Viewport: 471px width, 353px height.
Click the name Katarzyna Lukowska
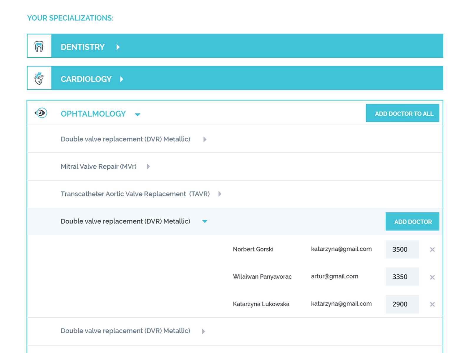[261, 304]
